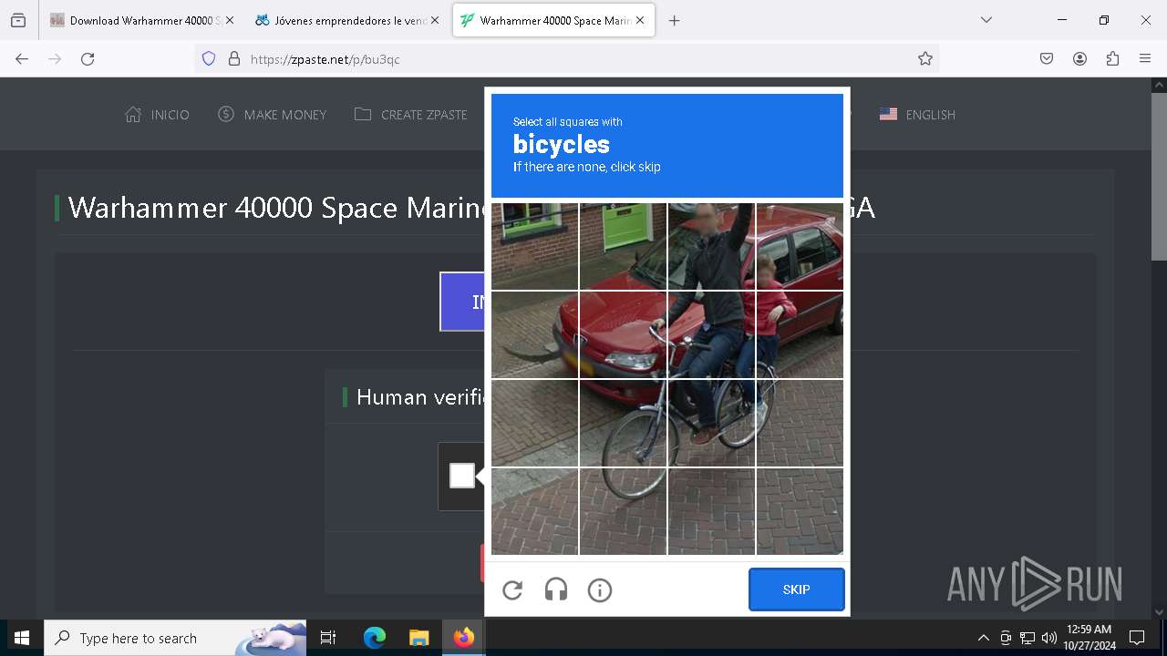
Task: Open Firefox account menu
Action: [x=1079, y=58]
